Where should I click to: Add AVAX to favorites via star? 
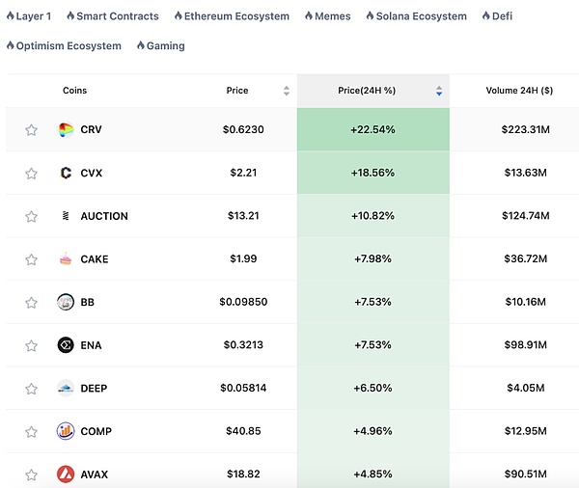31,474
